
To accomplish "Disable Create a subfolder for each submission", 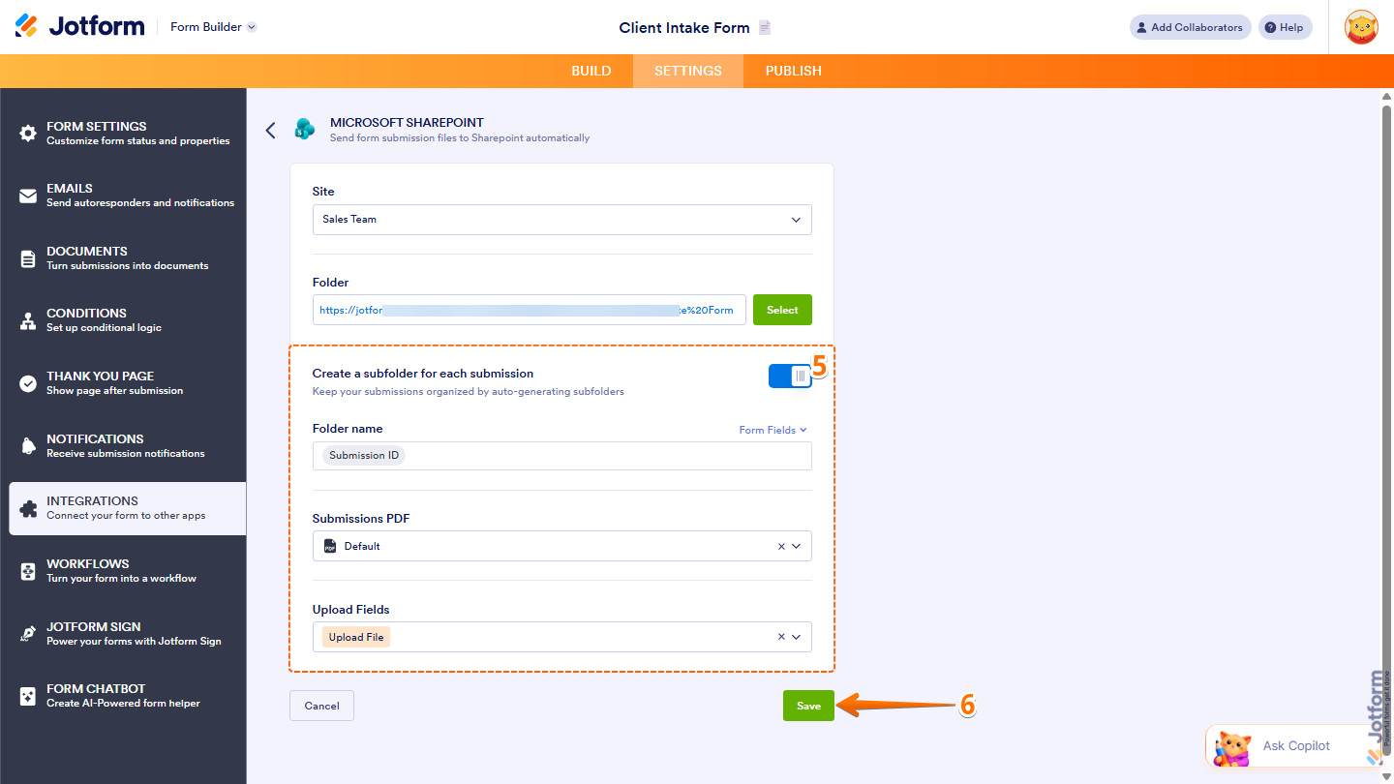I will click(x=790, y=376).
